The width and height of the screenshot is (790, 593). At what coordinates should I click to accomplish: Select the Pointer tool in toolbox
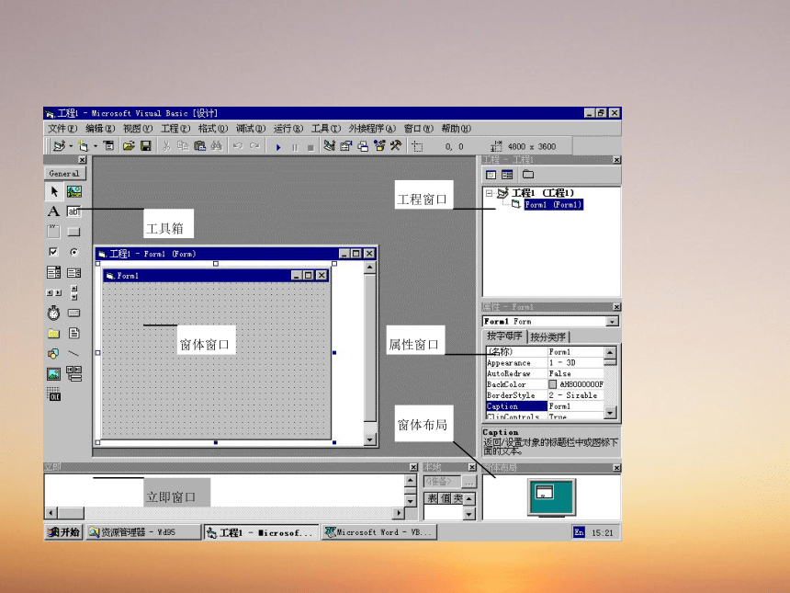point(54,191)
